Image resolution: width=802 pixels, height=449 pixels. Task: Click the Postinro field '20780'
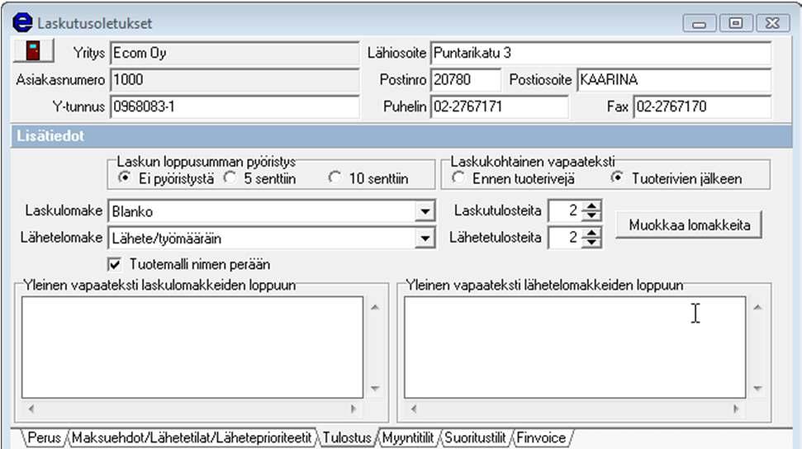click(x=466, y=80)
